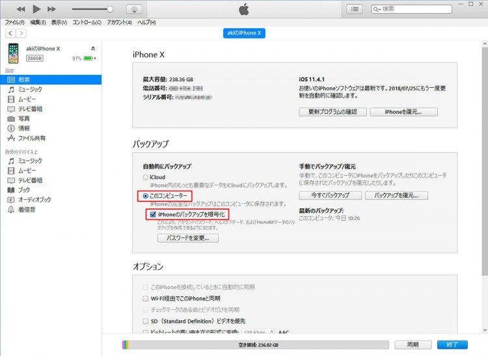Click the play button

[x=36, y=9]
